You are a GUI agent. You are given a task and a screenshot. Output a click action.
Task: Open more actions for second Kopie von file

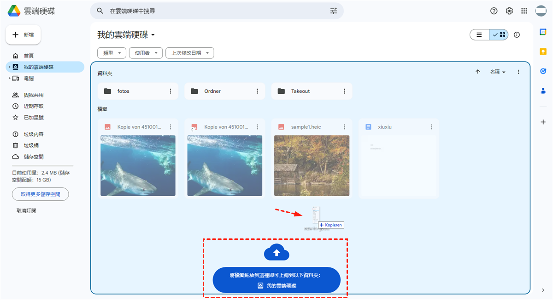(257, 127)
